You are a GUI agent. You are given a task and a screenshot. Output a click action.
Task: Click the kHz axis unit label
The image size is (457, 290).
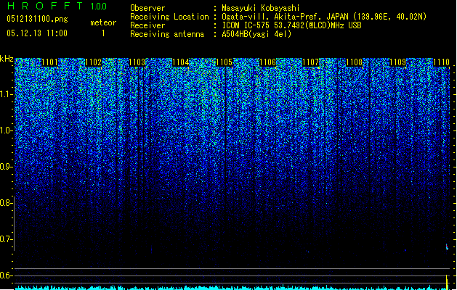[x=7, y=59]
